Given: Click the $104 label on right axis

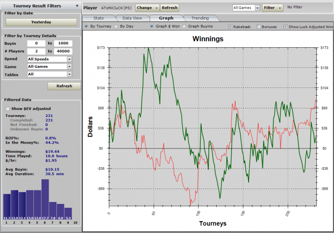Looking at the screenshot, I should tap(324, 88).
